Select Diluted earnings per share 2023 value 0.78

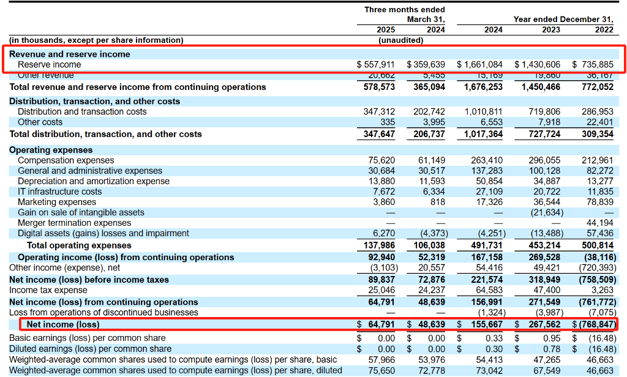552,349
